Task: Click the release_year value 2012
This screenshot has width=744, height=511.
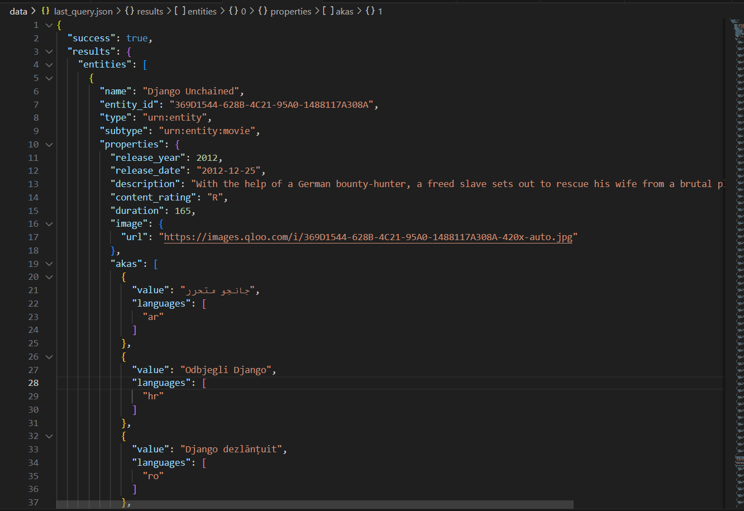Action: tap(207, 158)
